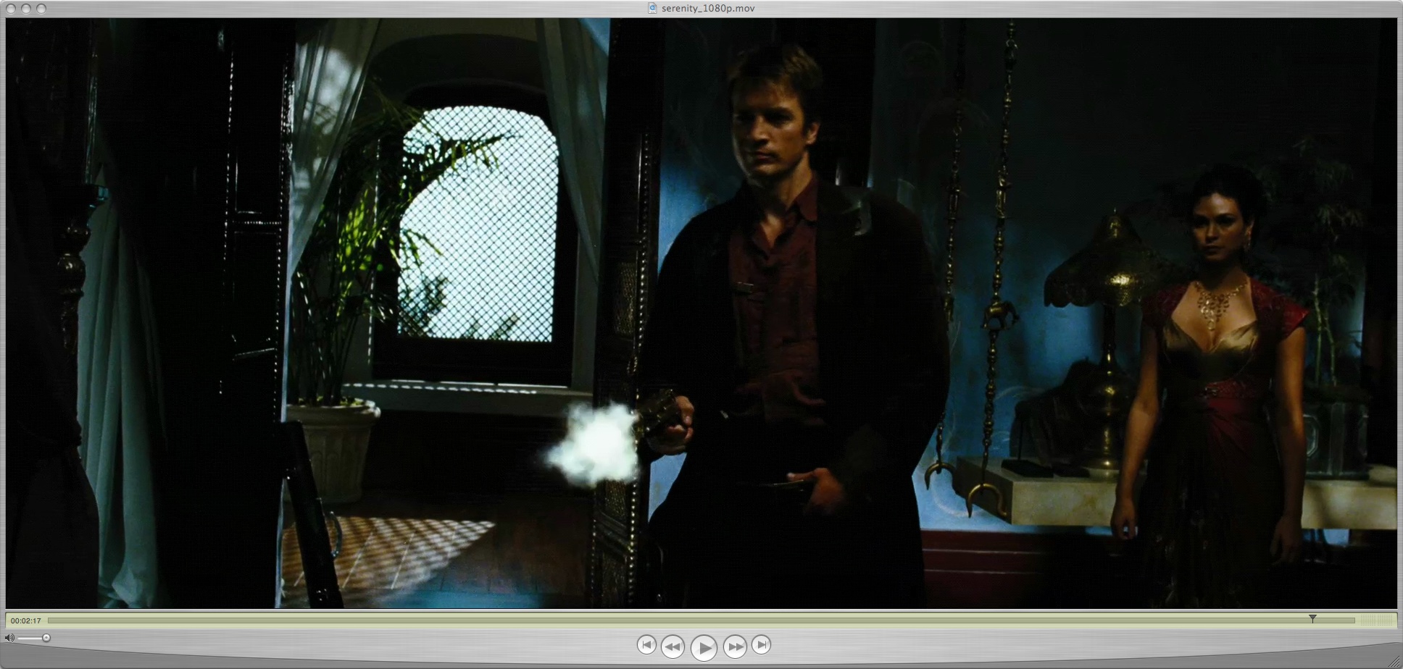Mute audio using the speaker icon
The height and width of the screenshot is (669, 1403).
[x=9, y=638]
